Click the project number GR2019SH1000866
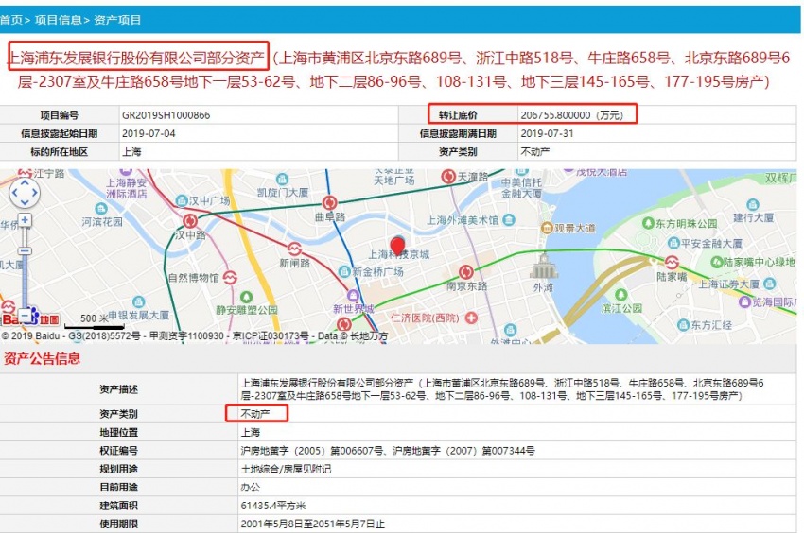The image size is (804, 533). click(x=166, y=114)
